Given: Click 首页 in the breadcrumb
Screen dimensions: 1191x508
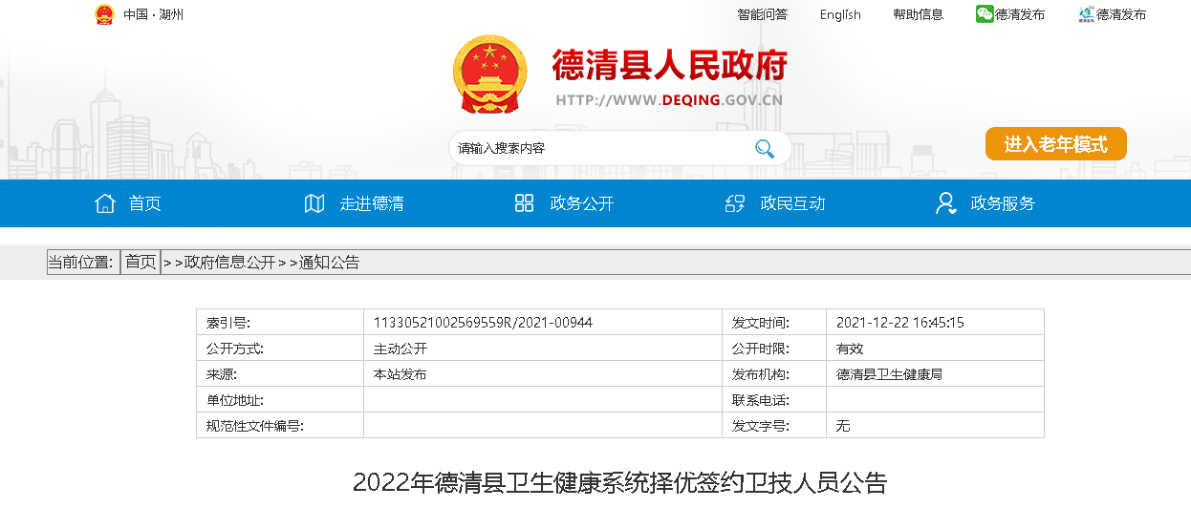Looking at the screenshot, I should (141, 262).
